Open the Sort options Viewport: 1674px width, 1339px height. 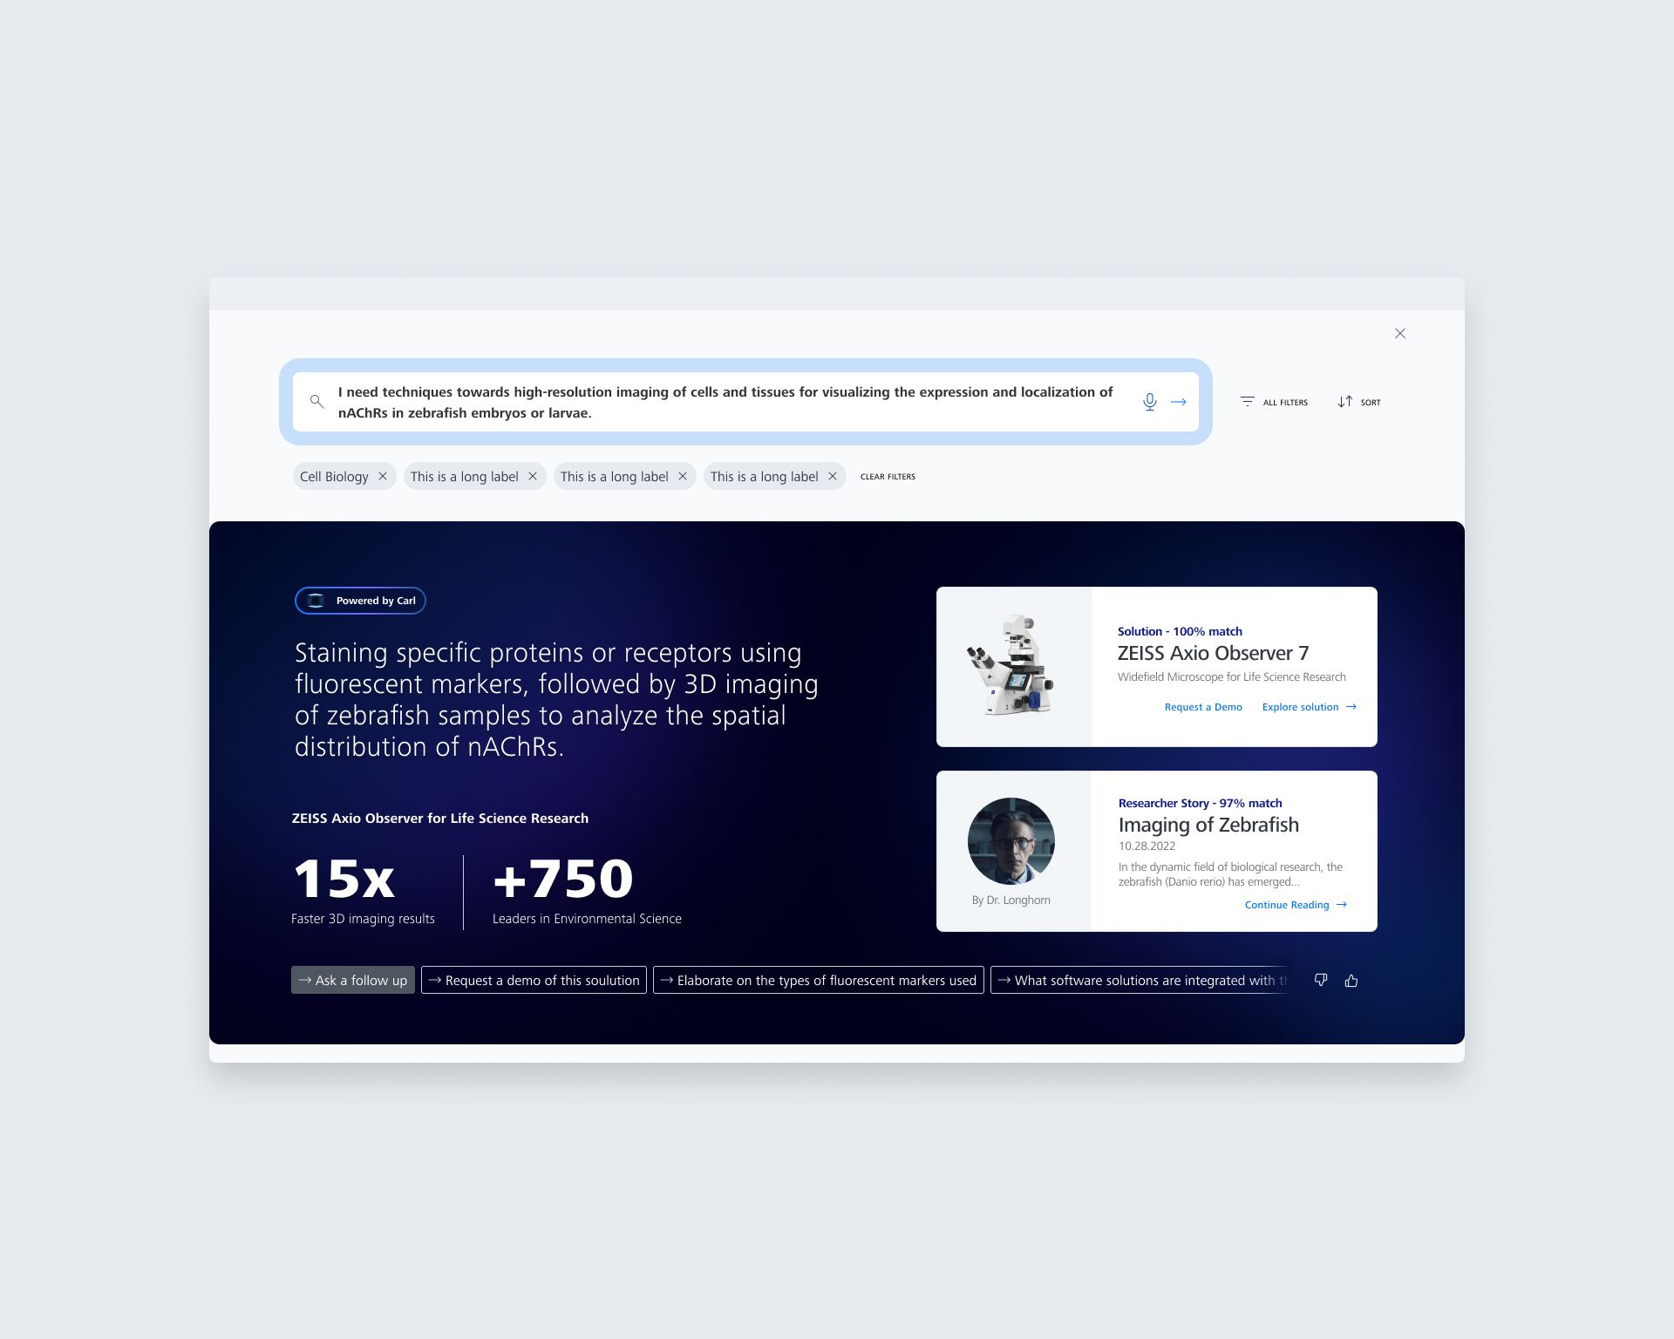[x=1359, y=402]
